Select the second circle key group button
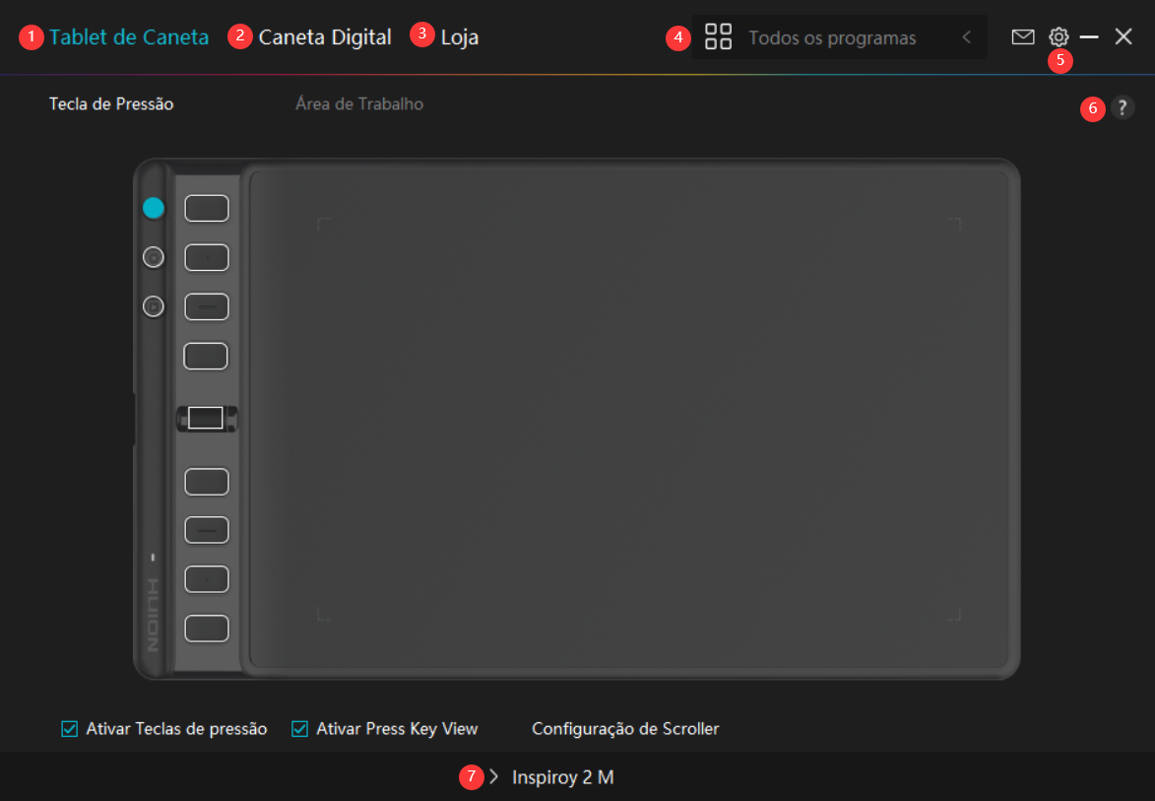The width and height of the screenshot is (1155, 801). click(153, 257)
